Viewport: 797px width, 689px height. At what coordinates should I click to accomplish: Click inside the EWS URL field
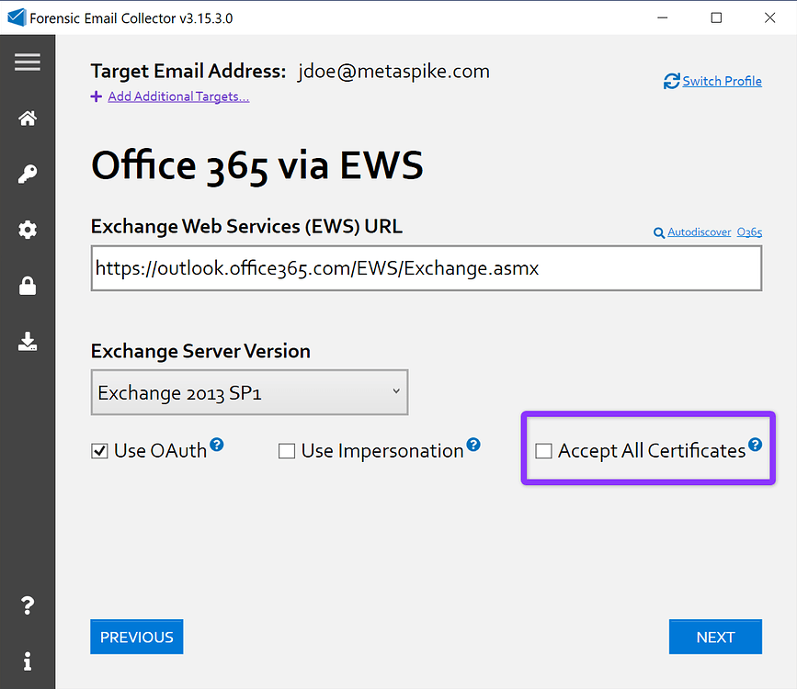[426, 267]
